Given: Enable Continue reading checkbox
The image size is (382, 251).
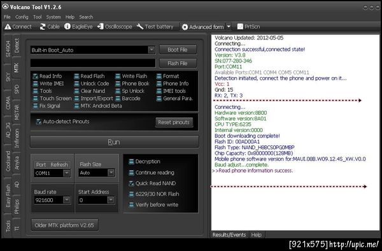Looking at the screenshot, I should click(x=131, y=173).
